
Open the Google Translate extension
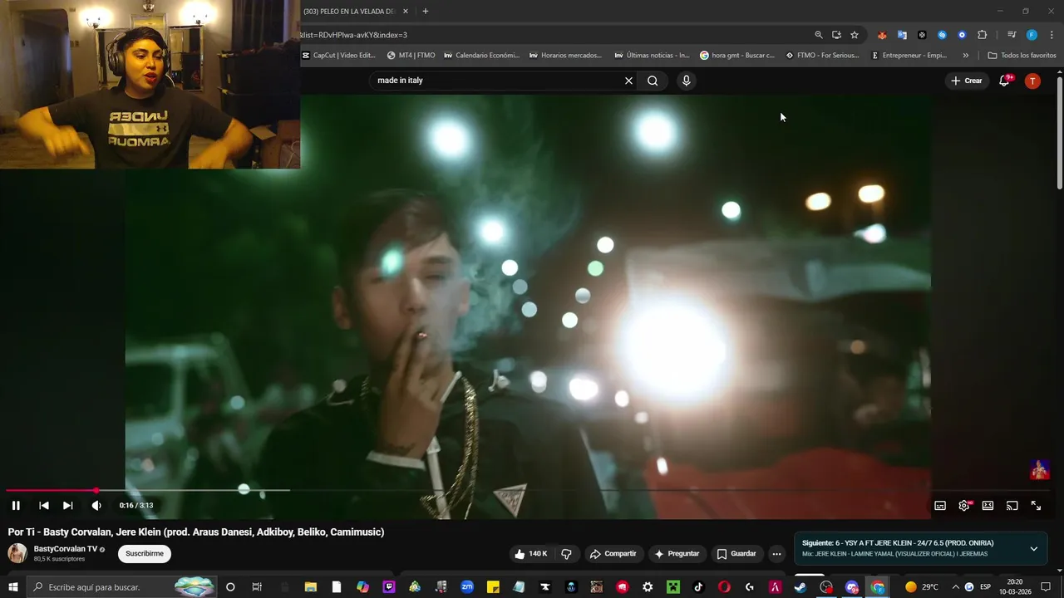[x=902, y=35]
